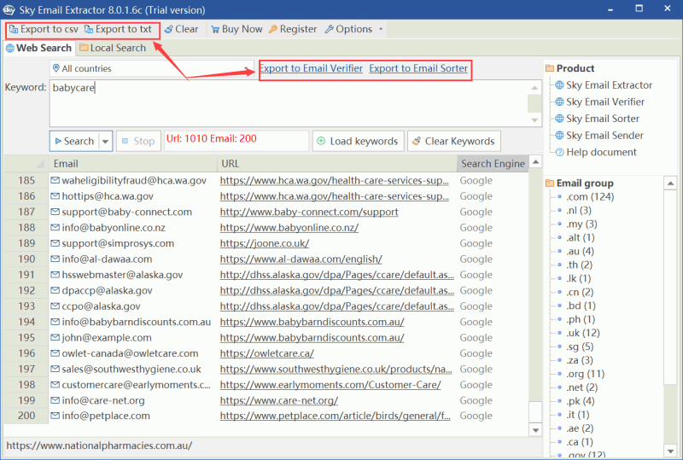Open Sky Email Sender product link
Image resolution: width=683 pixels, height=460 pixels.
(x=604, y=136)
